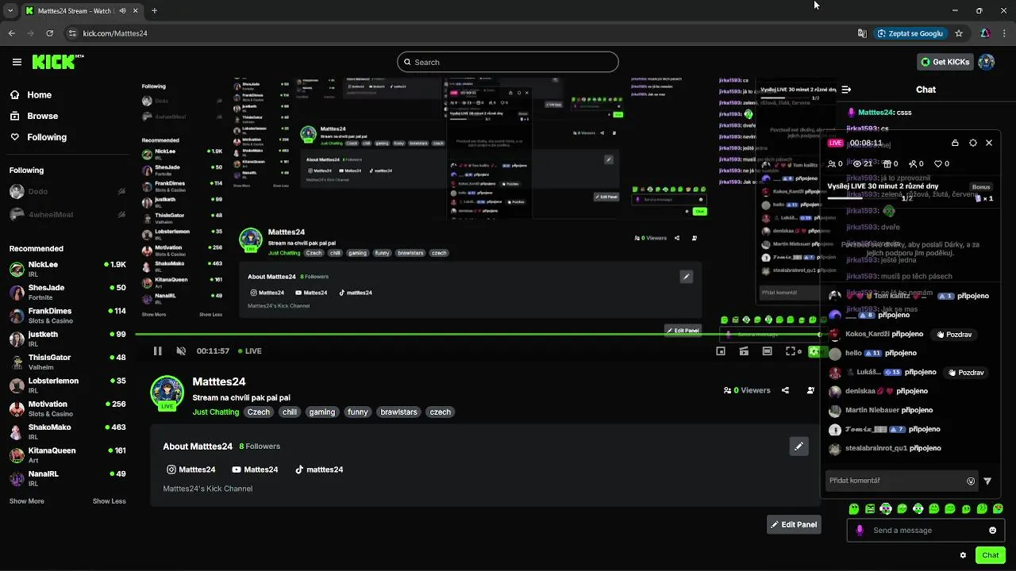The width and height of the screenshot is (1016, 571).
Task: Enter fullscreen on the video player
Action: pos(791,351)
